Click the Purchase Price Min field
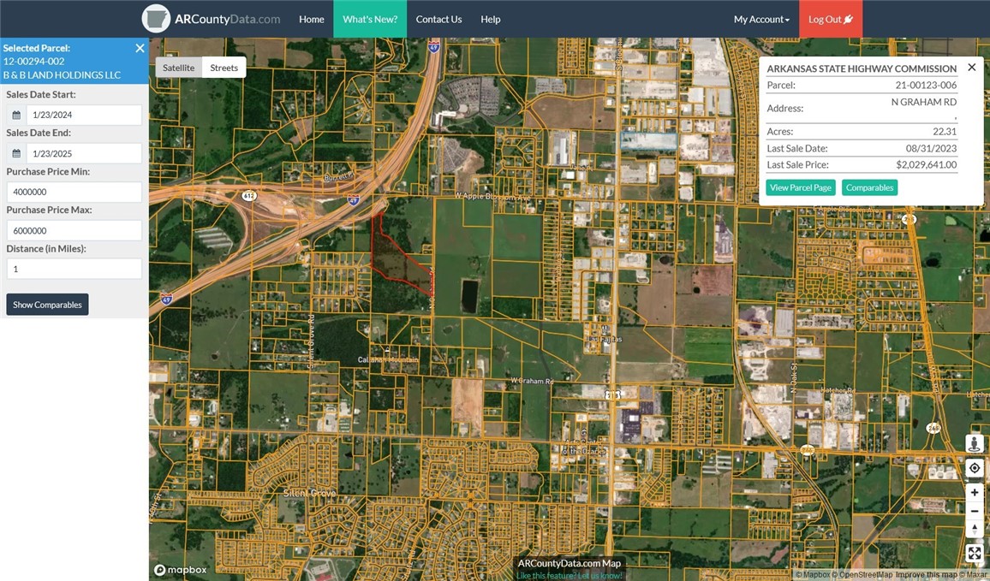Screen dimensions: 990x581 (74, 193)
